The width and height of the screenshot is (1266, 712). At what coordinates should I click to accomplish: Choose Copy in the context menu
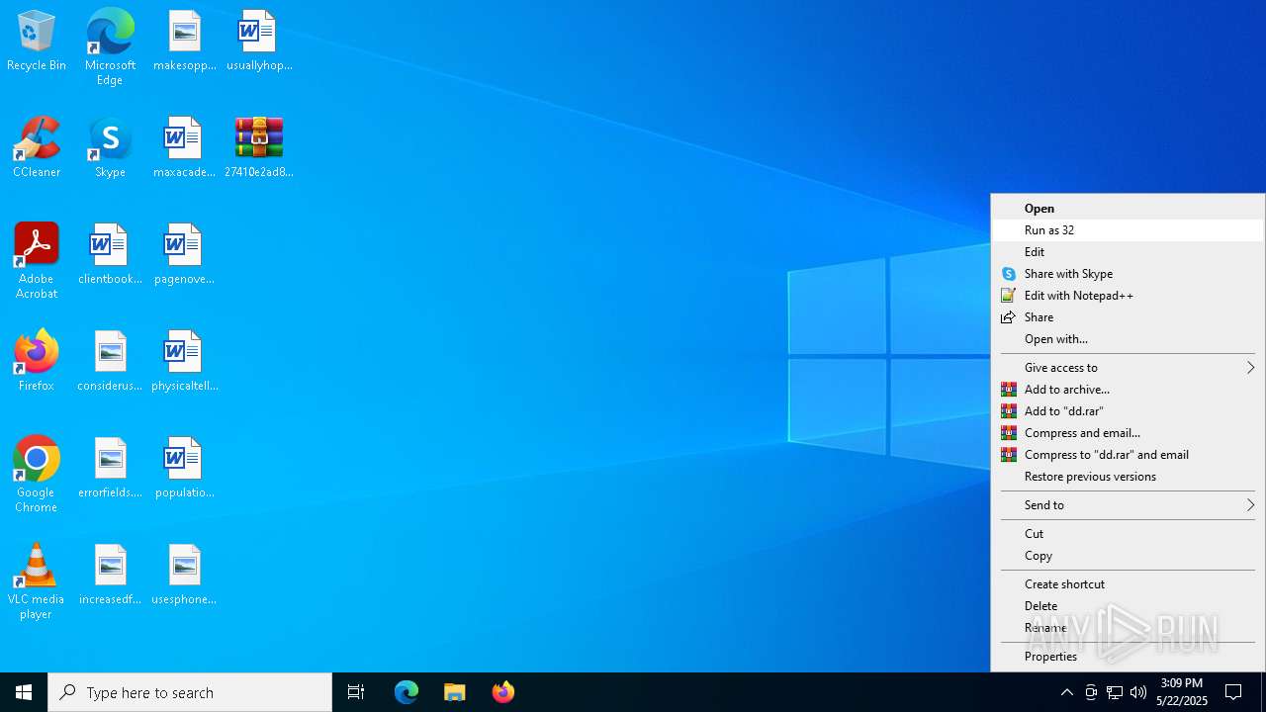pos(1128,555)
